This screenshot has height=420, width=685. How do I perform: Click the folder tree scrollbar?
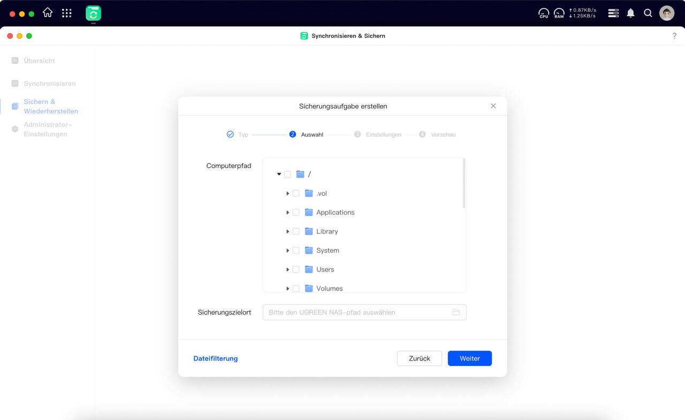point(464,184)
